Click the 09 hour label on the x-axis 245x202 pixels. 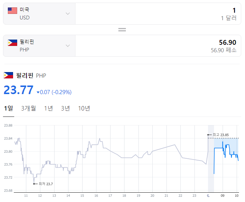click(x=223, y=196)
